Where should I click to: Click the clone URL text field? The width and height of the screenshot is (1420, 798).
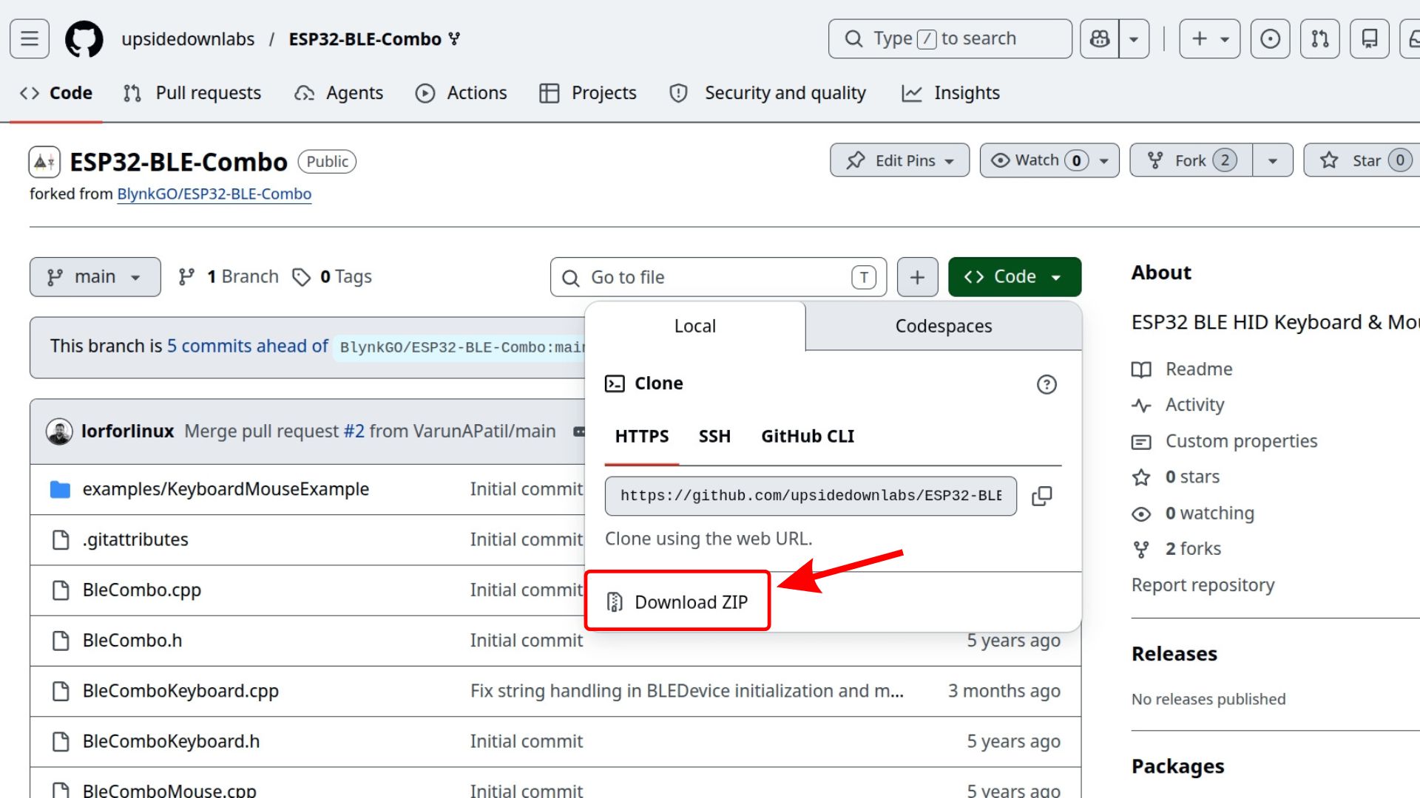point(811,496)
